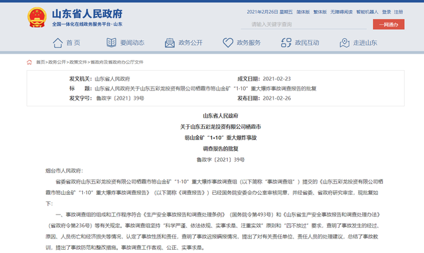Click the 成文日期 value 2021-02-23
Screen dimensions: 424x253
pyautogui.click(x=277, y=79)
